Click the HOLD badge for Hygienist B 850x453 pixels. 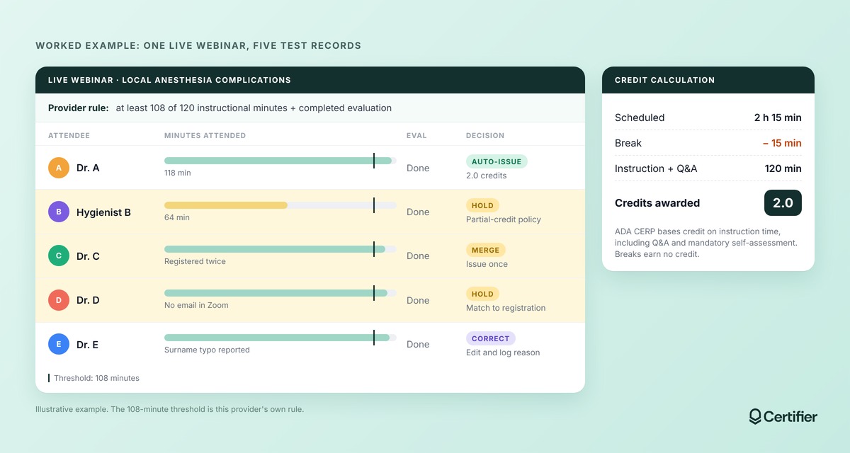482,205
